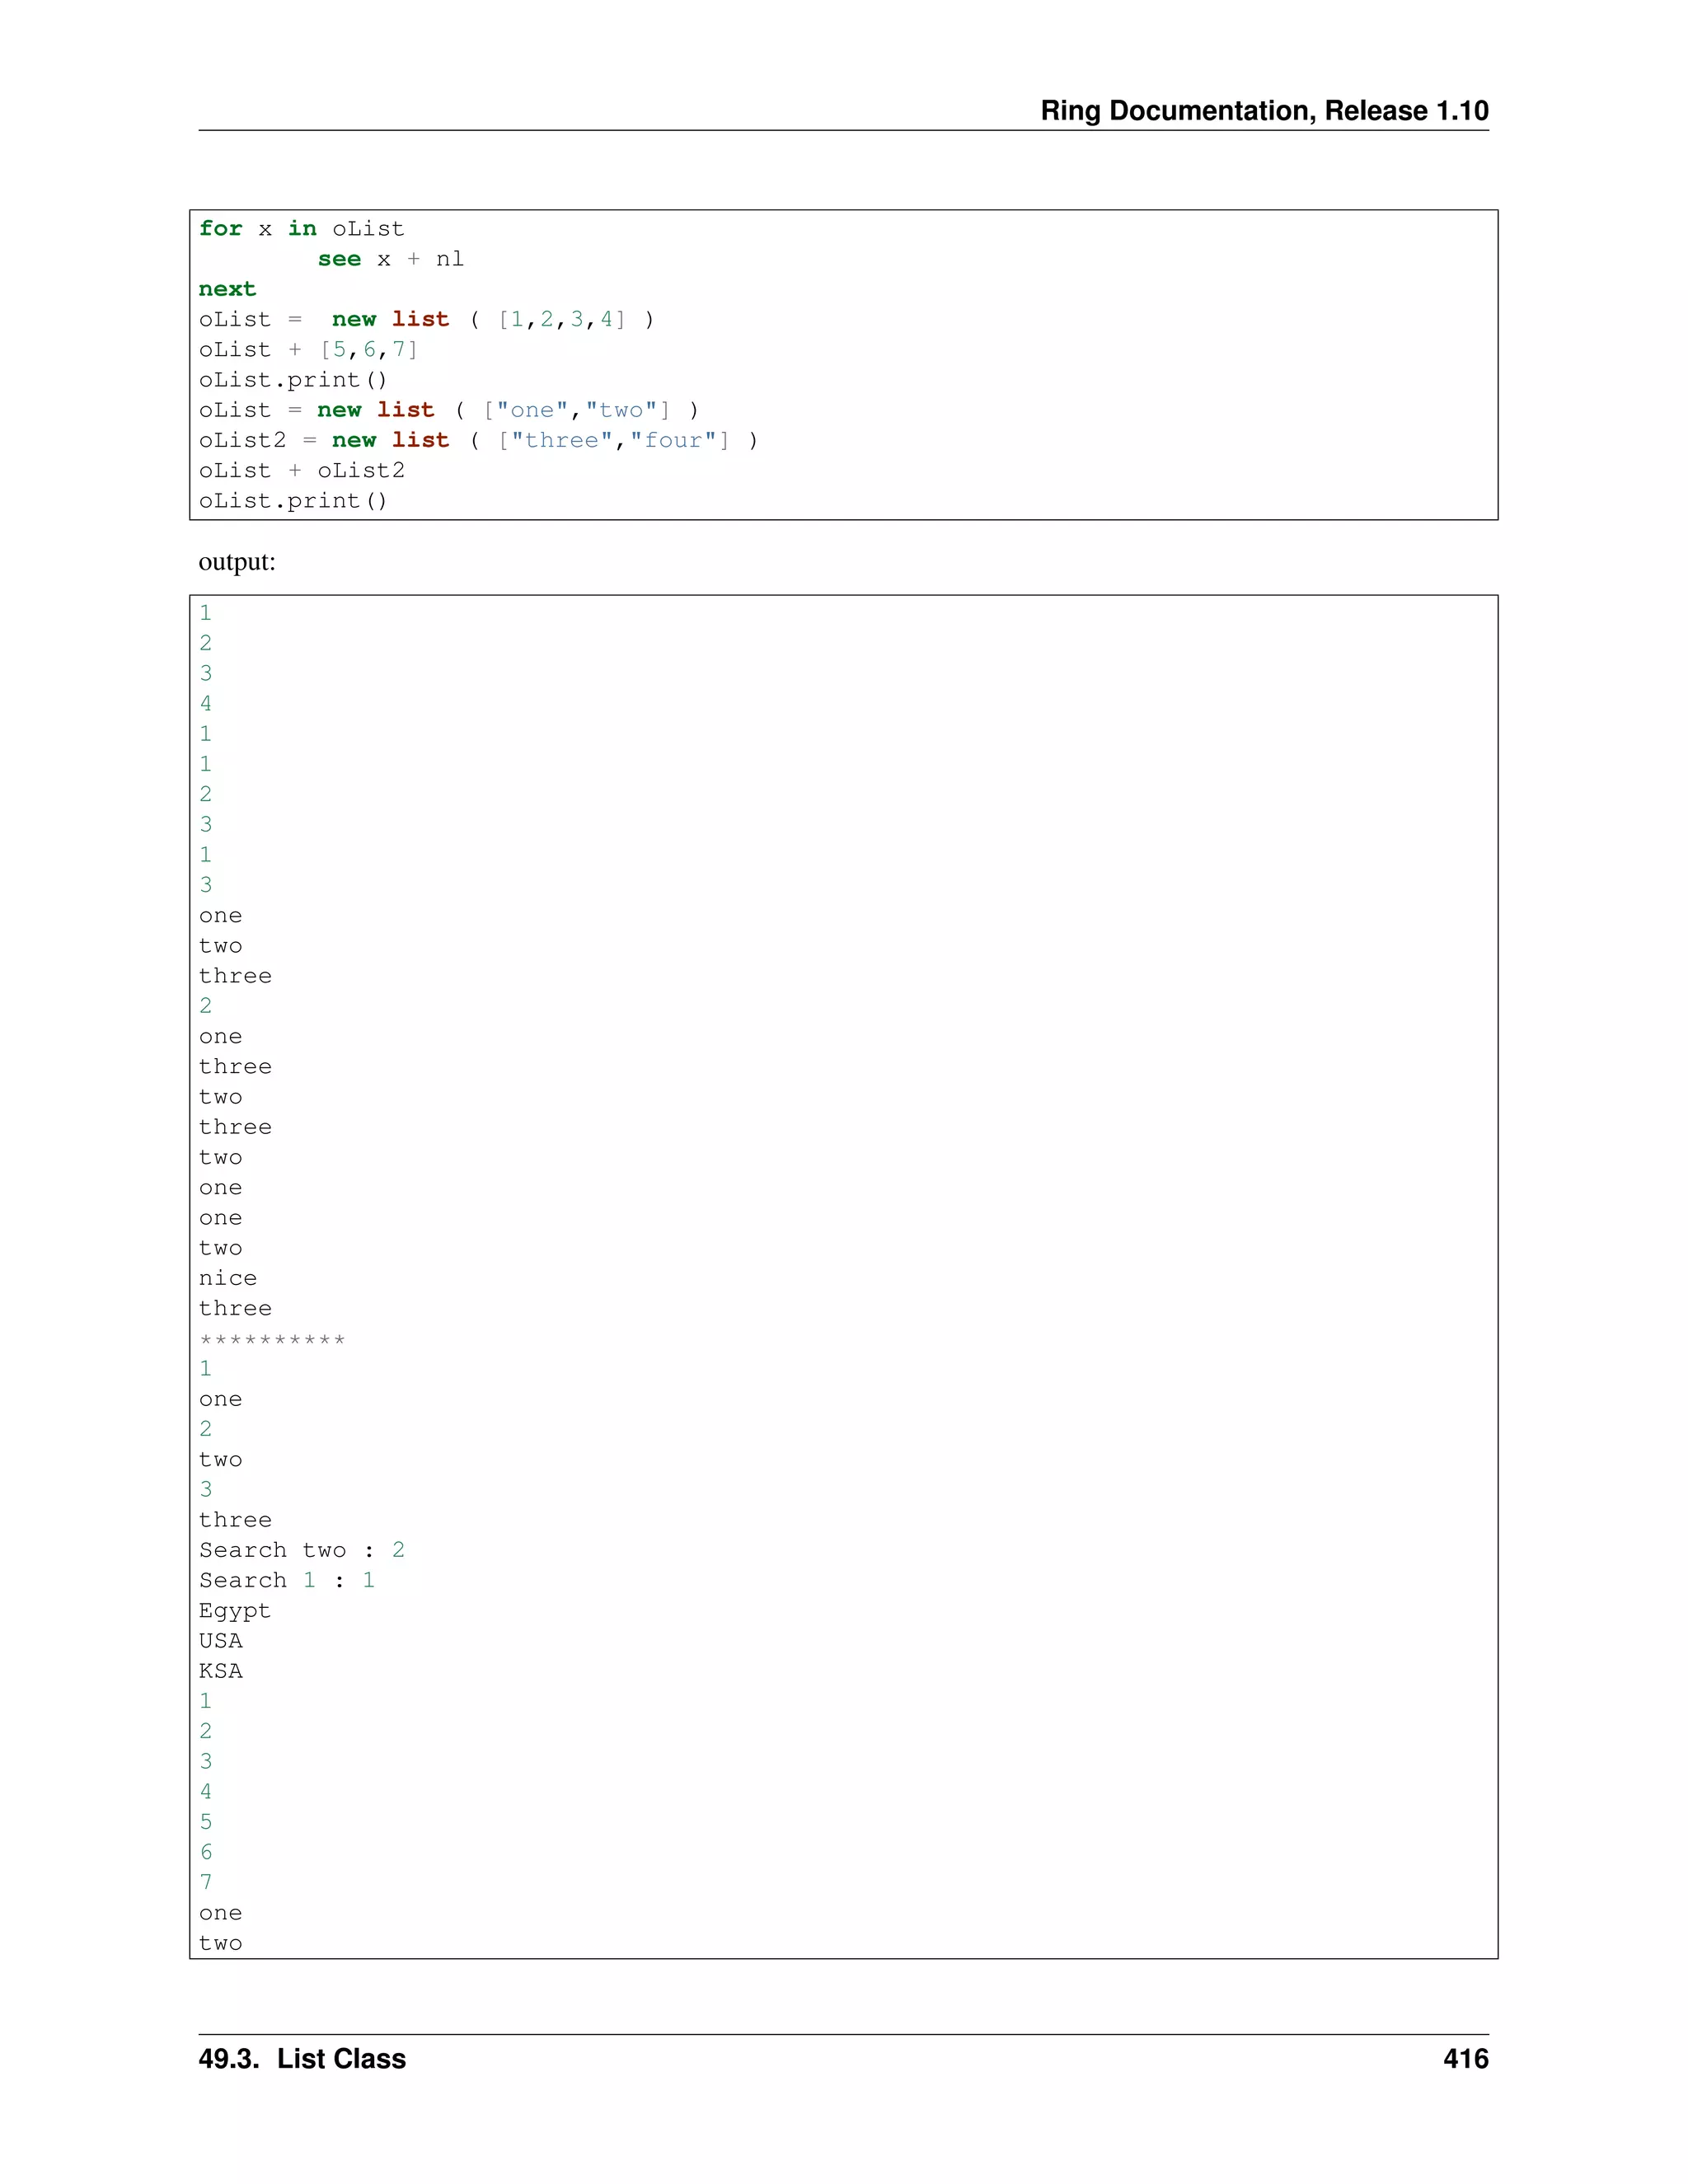Click the 'output:' label
Viewport: 1688px width, 2184px height.
(x=237, y=562)
